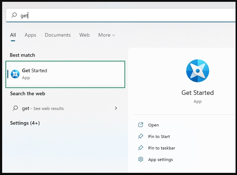Screen dimensions: 237x175
Task: Click the gear icon beside App settings
Action: [x=141, y=159]
